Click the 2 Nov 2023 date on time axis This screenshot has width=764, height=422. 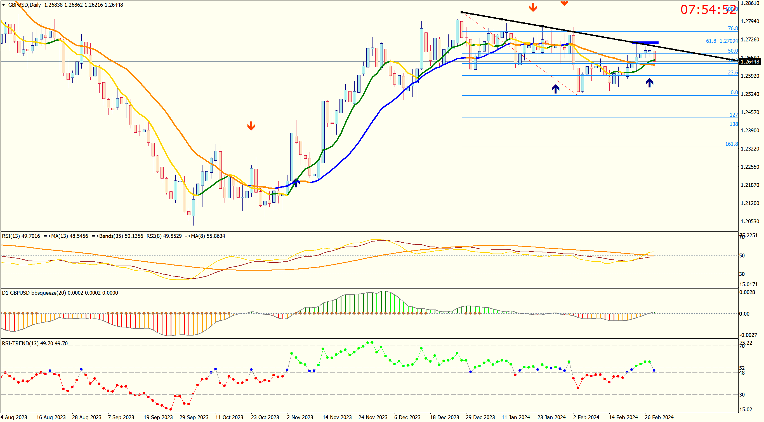300,417
